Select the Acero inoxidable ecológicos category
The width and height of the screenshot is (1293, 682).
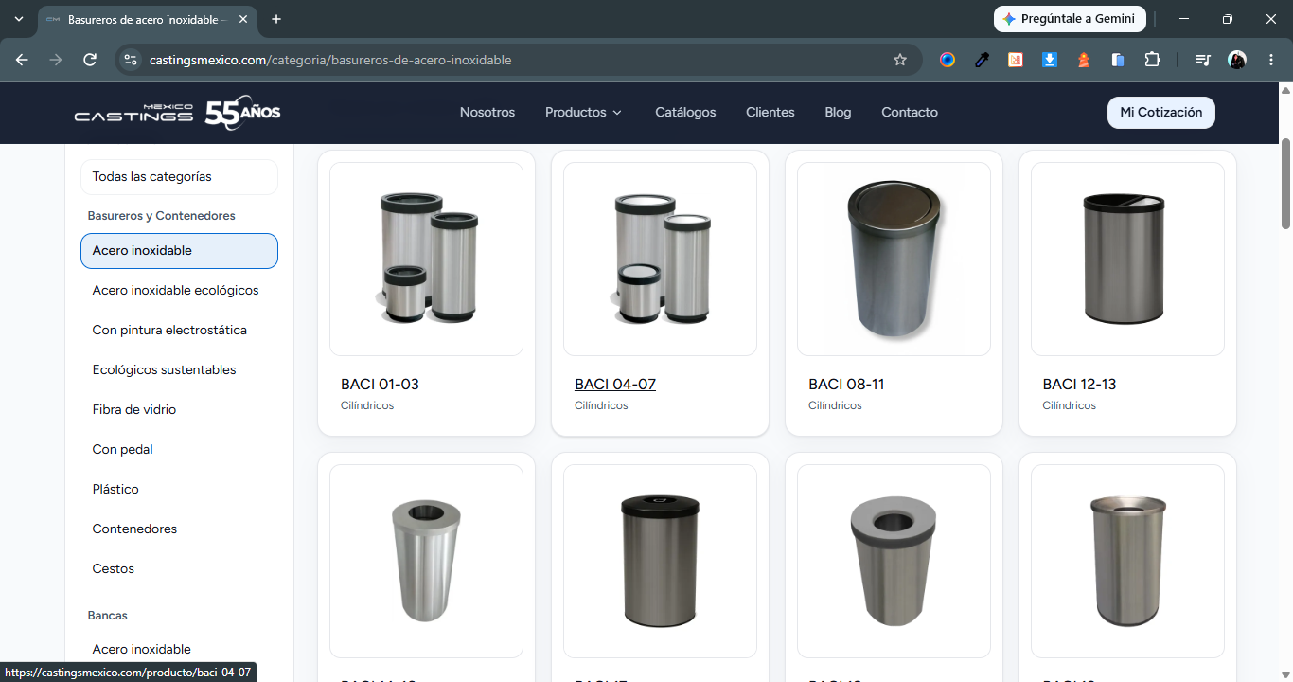[x=179, y=291]
